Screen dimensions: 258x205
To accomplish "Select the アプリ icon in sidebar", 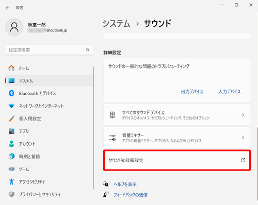I will pos(11,131).
